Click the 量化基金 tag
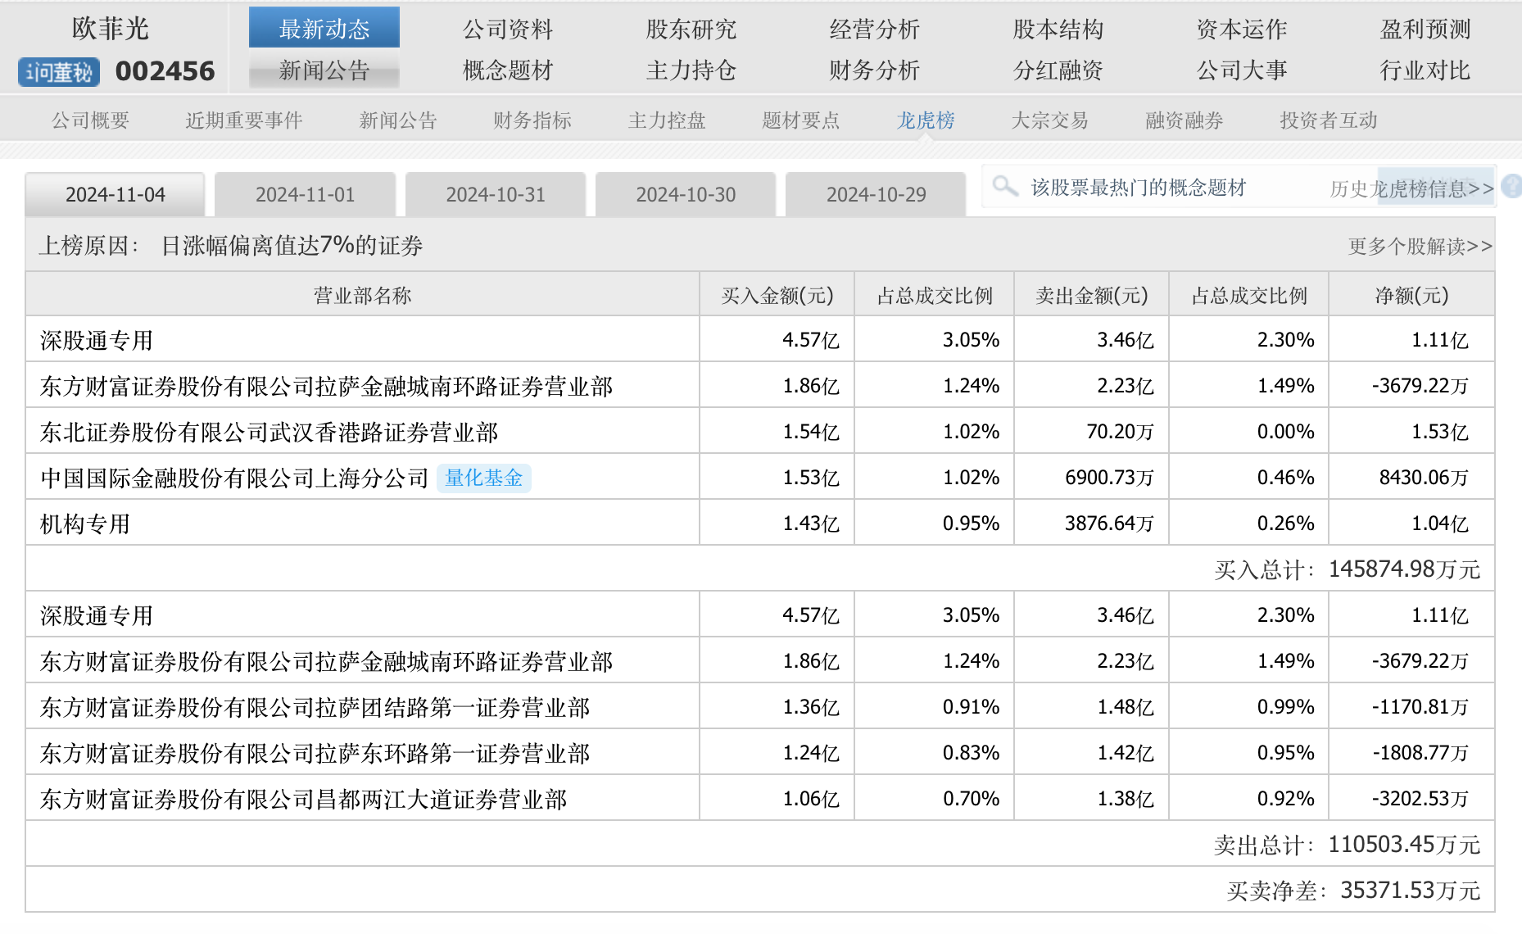Image resolution: width=1522 pixels, height=934 pixels. [x=484, y=478]
